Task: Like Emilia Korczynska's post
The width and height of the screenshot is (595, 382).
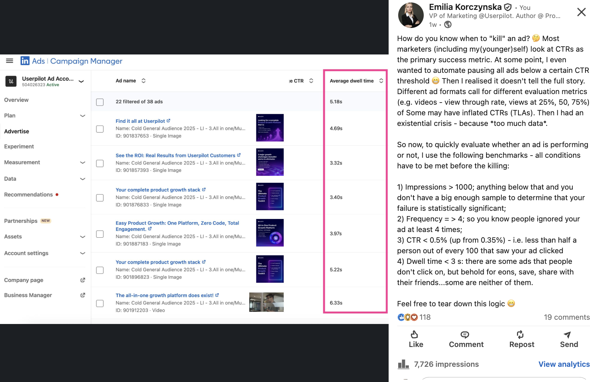Action: [x=415, y=339]
